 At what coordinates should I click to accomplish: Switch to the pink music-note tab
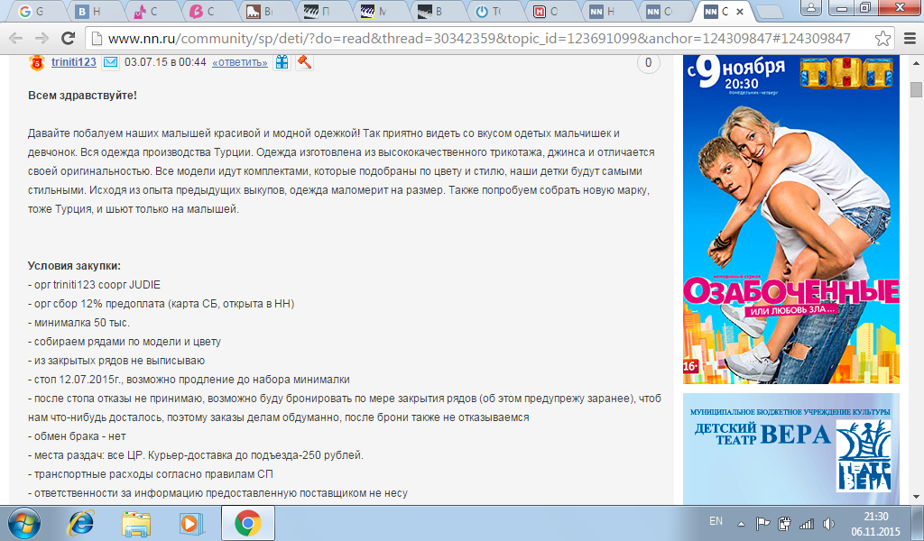(153, 11)
